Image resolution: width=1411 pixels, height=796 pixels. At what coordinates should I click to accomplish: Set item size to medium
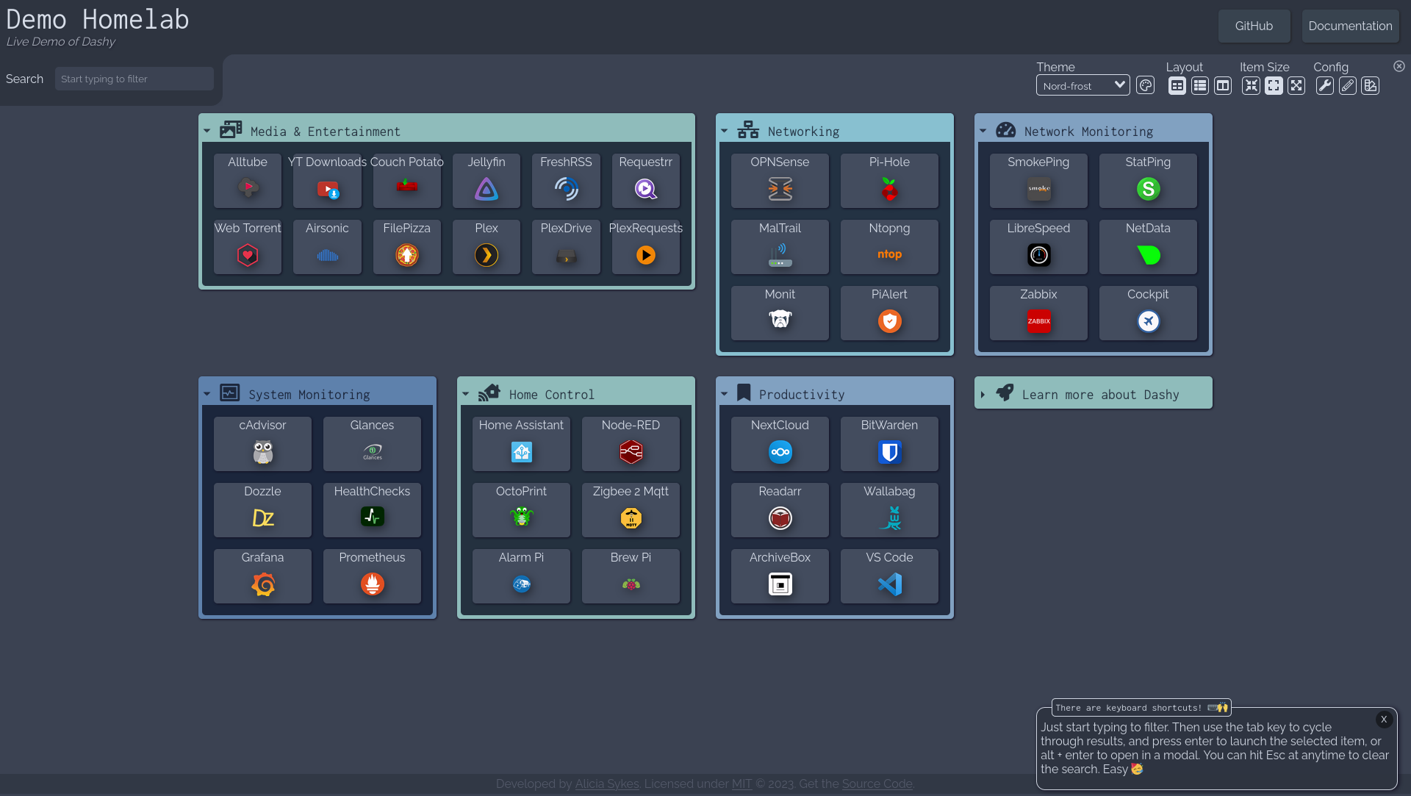[x=1274, y=86]
